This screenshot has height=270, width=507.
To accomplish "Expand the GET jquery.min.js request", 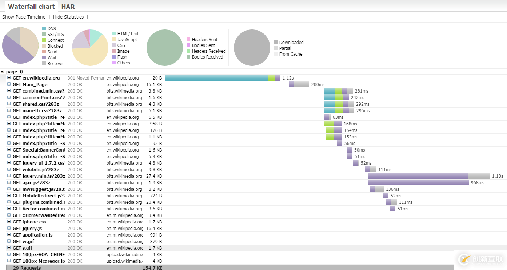I will 9,176.
